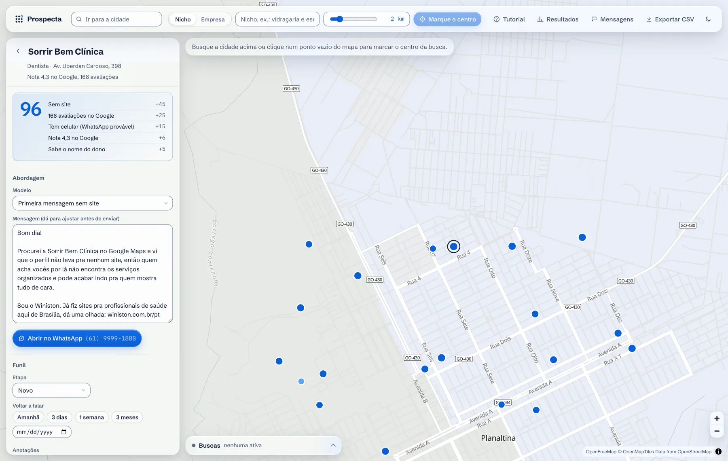Open the Modelo dropdown Primeira mensagem sem site
The image size is (728, 461).
93,203
